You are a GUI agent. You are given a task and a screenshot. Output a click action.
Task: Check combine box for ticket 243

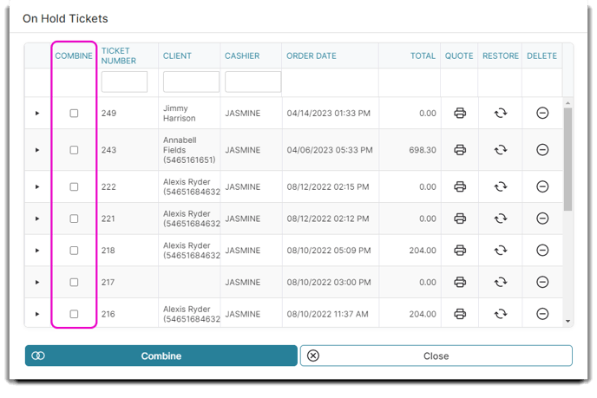[74, 150]
